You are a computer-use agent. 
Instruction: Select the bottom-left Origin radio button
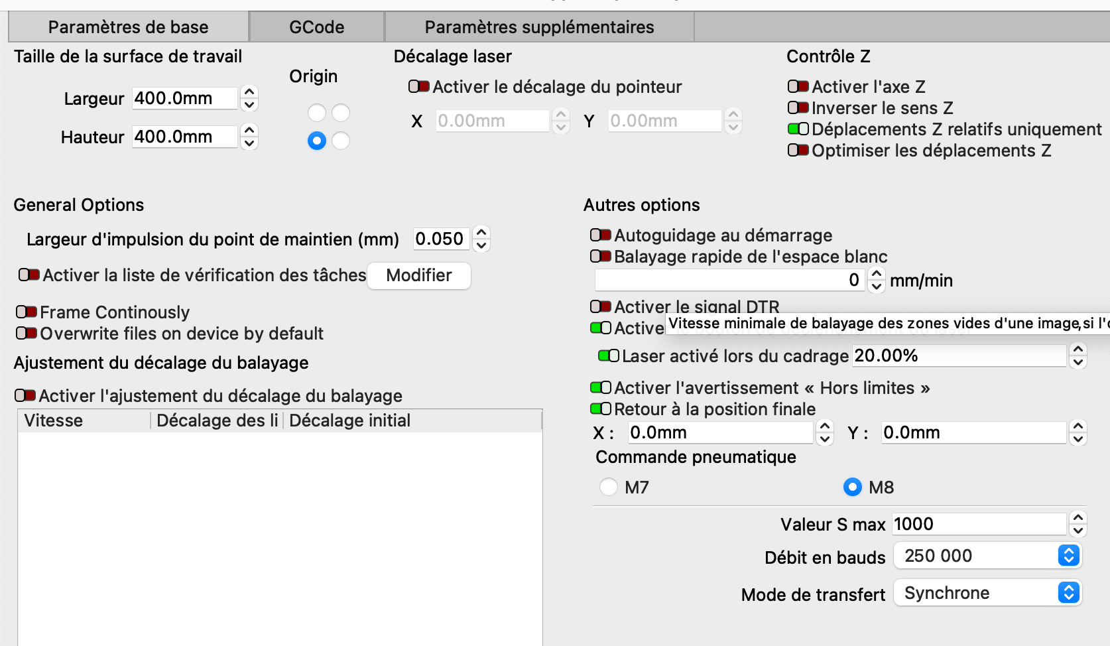[317, 141]
